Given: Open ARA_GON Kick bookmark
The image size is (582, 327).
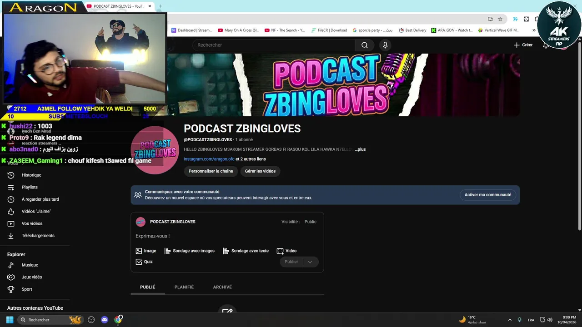Looking at the screenshot, I should [452, 30].
